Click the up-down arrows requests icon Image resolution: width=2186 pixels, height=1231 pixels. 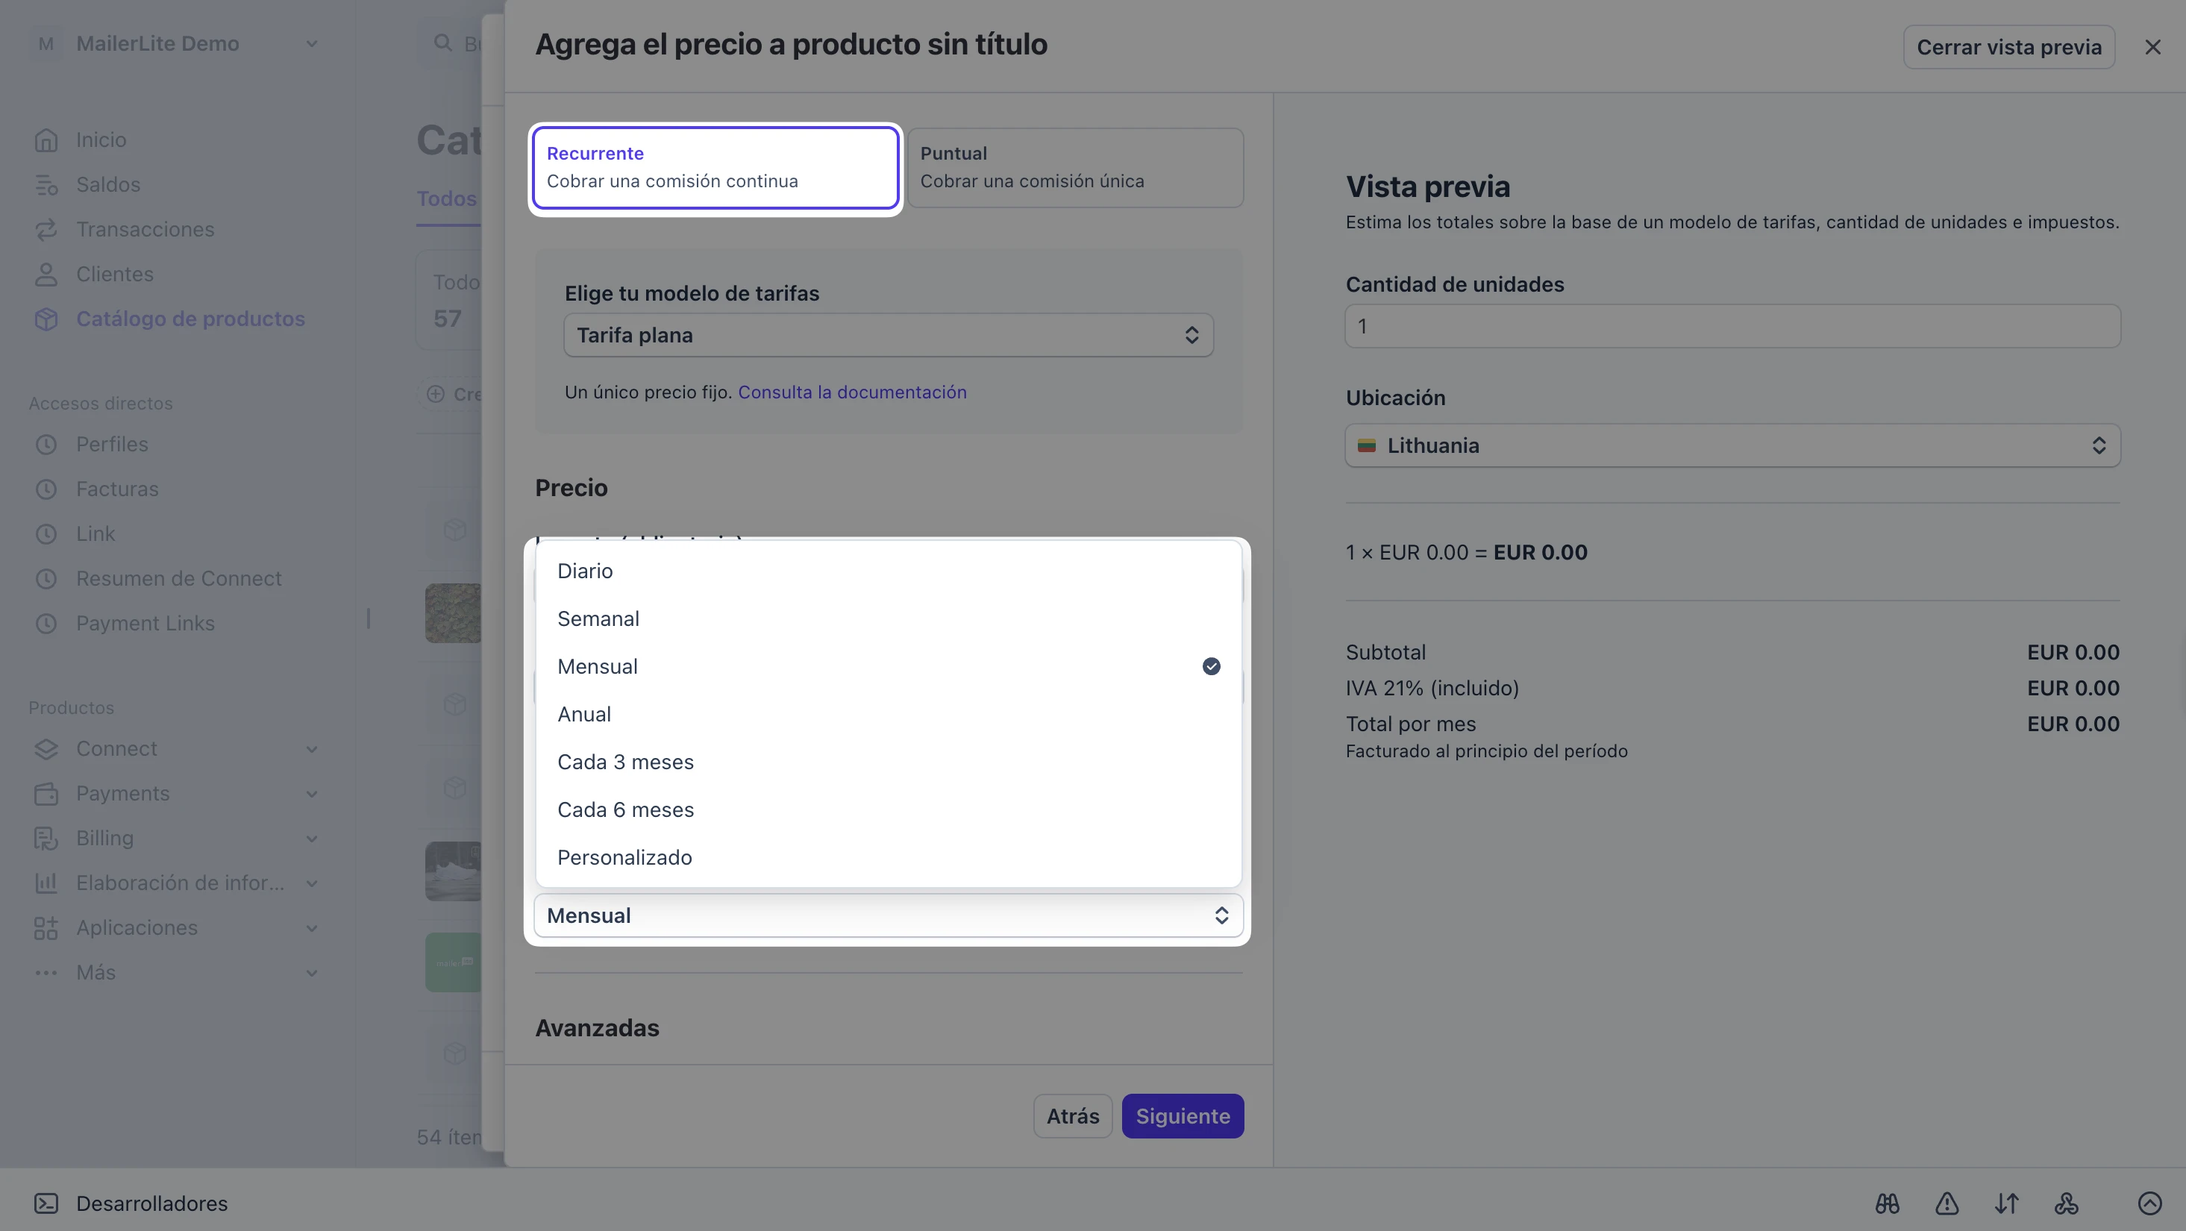pyautogui.click(x=2006, y=1203)
